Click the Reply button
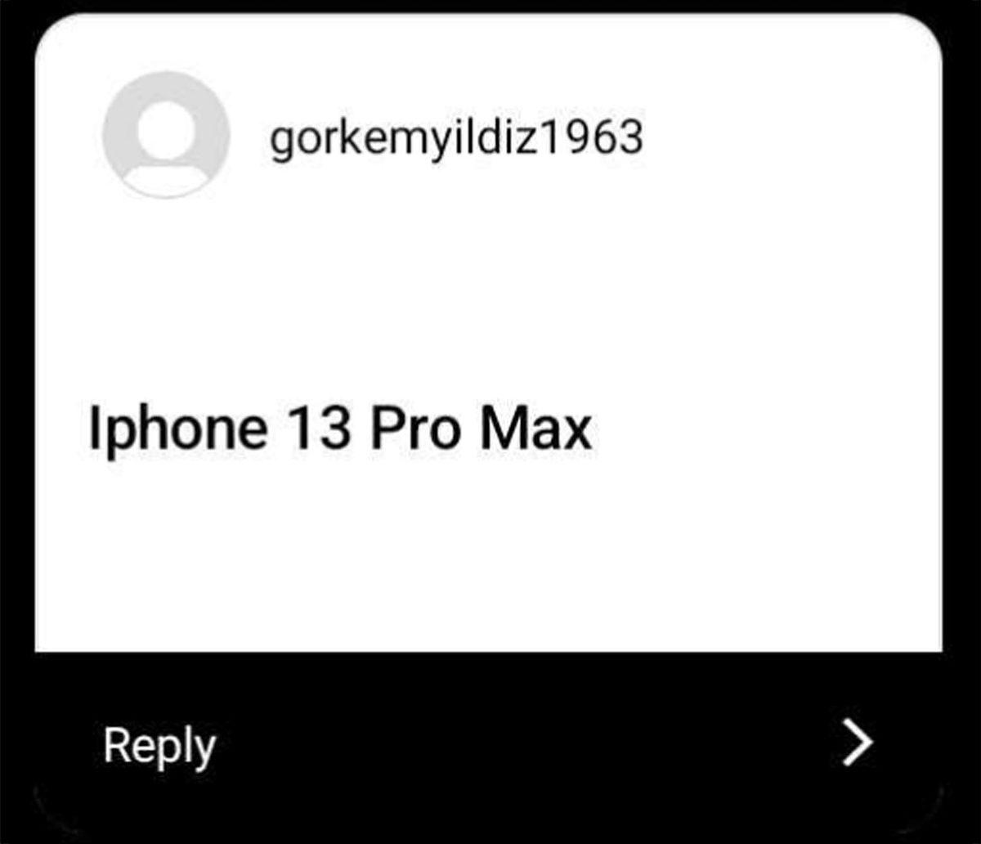Viewport: 981px width, 844px height. pyautogui.click(x=159, y=746)
